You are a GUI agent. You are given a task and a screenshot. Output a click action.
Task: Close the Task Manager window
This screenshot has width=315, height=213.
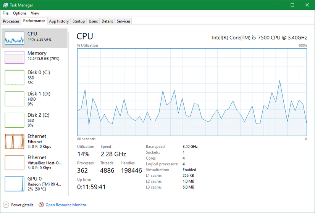pyautogui.click(x=307, y=5)
